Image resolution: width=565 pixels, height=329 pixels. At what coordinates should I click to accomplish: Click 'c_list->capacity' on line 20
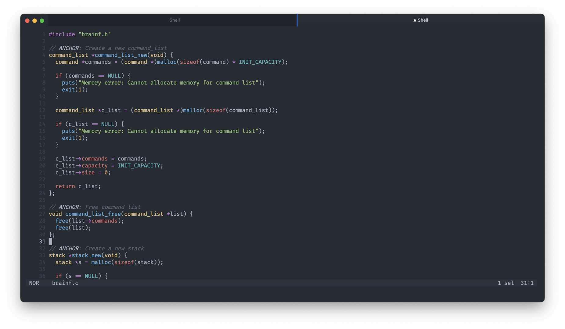pos(81,166)
